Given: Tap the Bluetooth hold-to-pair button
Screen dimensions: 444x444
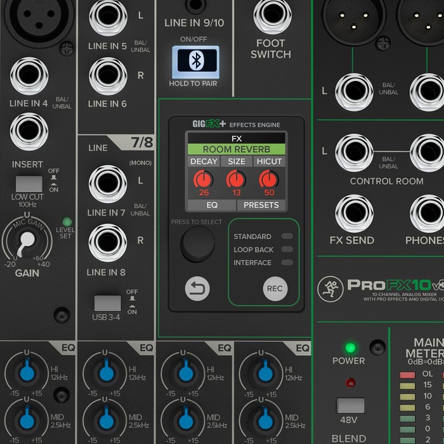Looking at the screenshot, I should (195, 62).
